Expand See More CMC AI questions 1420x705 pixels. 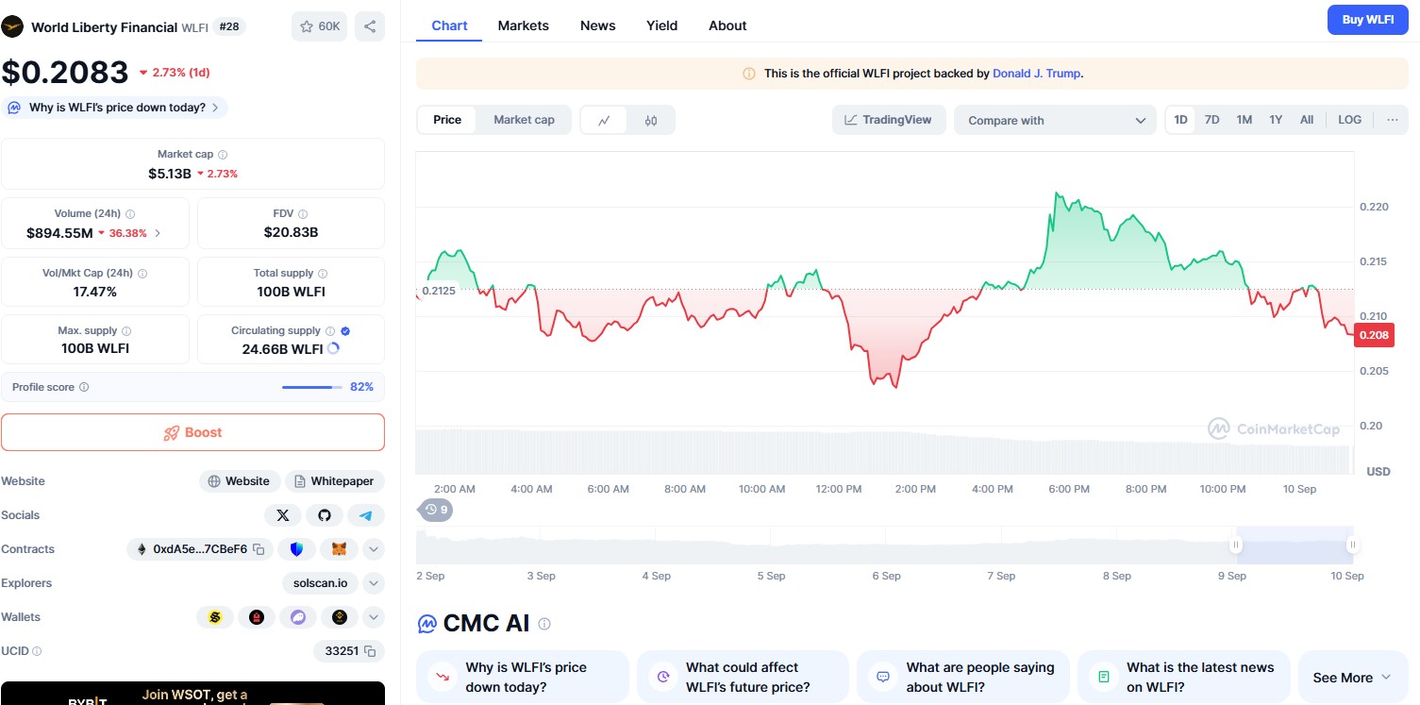(1352, 678)
